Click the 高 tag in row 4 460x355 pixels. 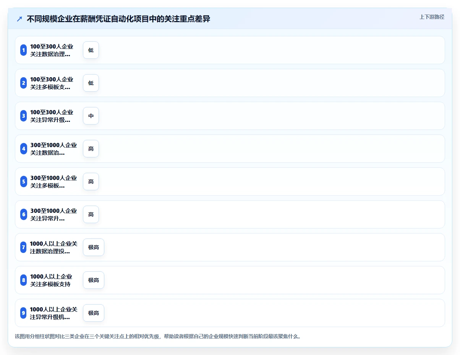[91, 149]
